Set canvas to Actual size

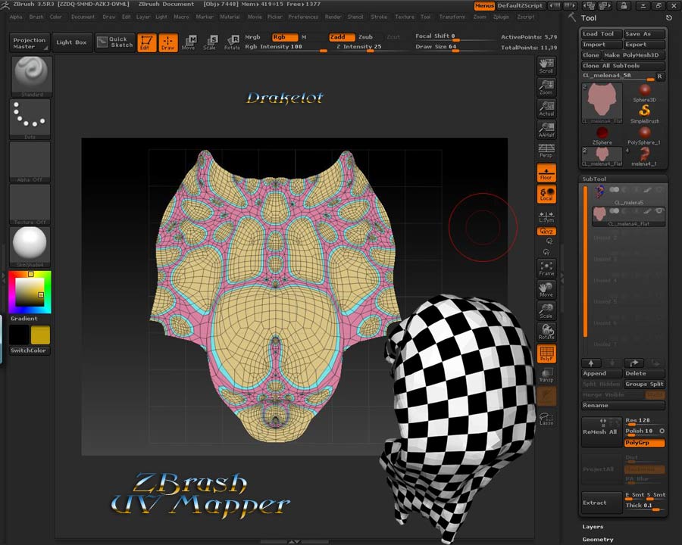click(x=546, y=108)
